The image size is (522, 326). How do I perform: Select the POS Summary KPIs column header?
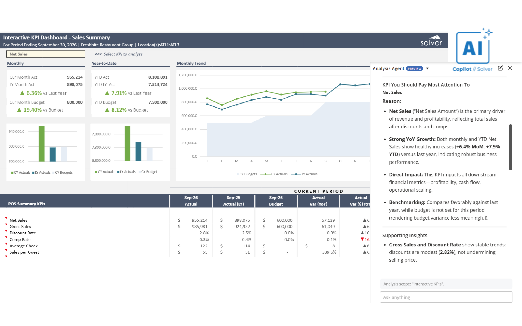27,204
